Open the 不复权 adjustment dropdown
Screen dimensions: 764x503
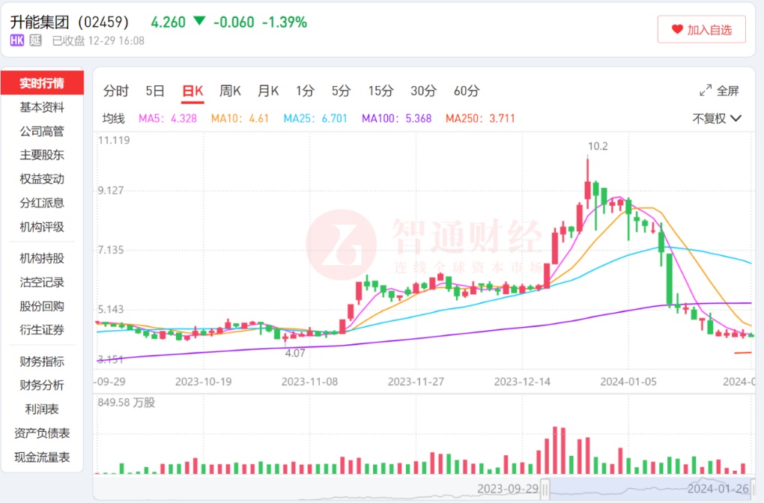717,118
